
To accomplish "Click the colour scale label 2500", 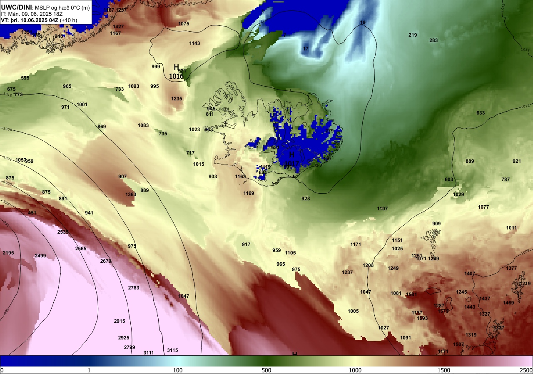I will coord(526,370).
